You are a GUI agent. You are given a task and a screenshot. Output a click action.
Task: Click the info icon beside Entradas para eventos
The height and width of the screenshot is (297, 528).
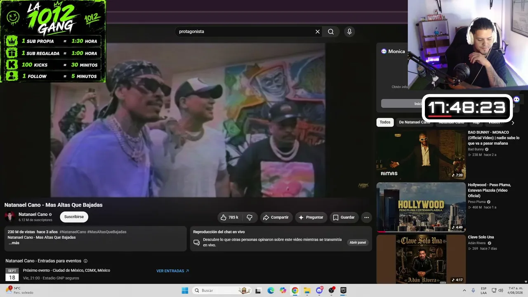[85, 261]
